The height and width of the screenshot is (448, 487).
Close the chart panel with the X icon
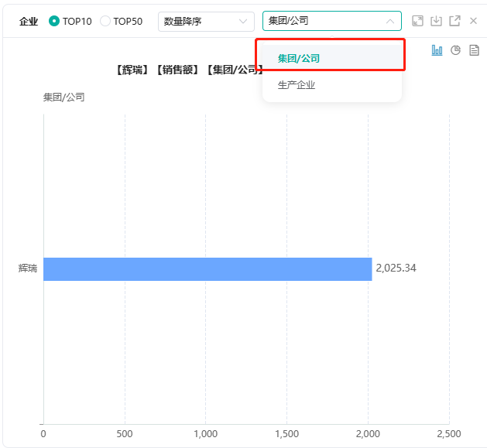pyautogui.click(x=473, y=21)
